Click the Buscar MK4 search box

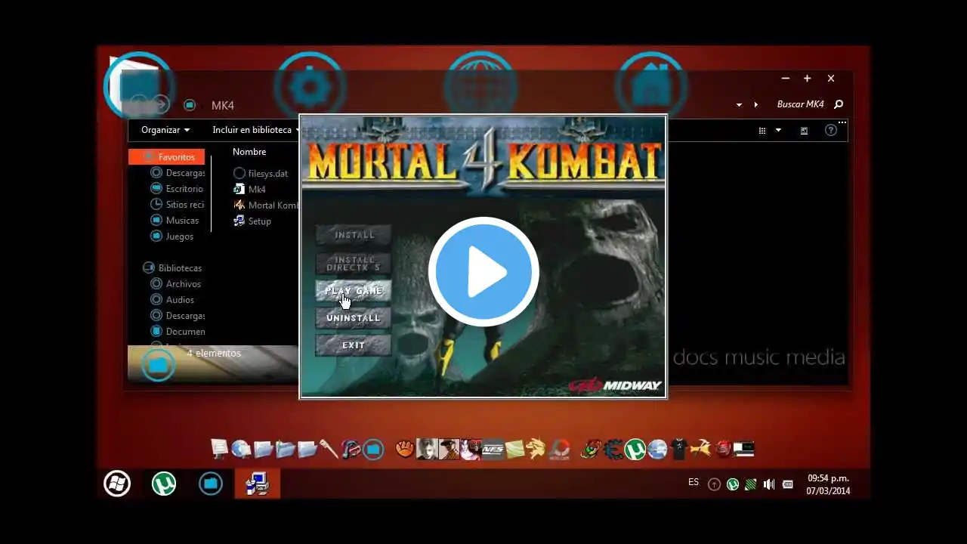pos(800,104)
